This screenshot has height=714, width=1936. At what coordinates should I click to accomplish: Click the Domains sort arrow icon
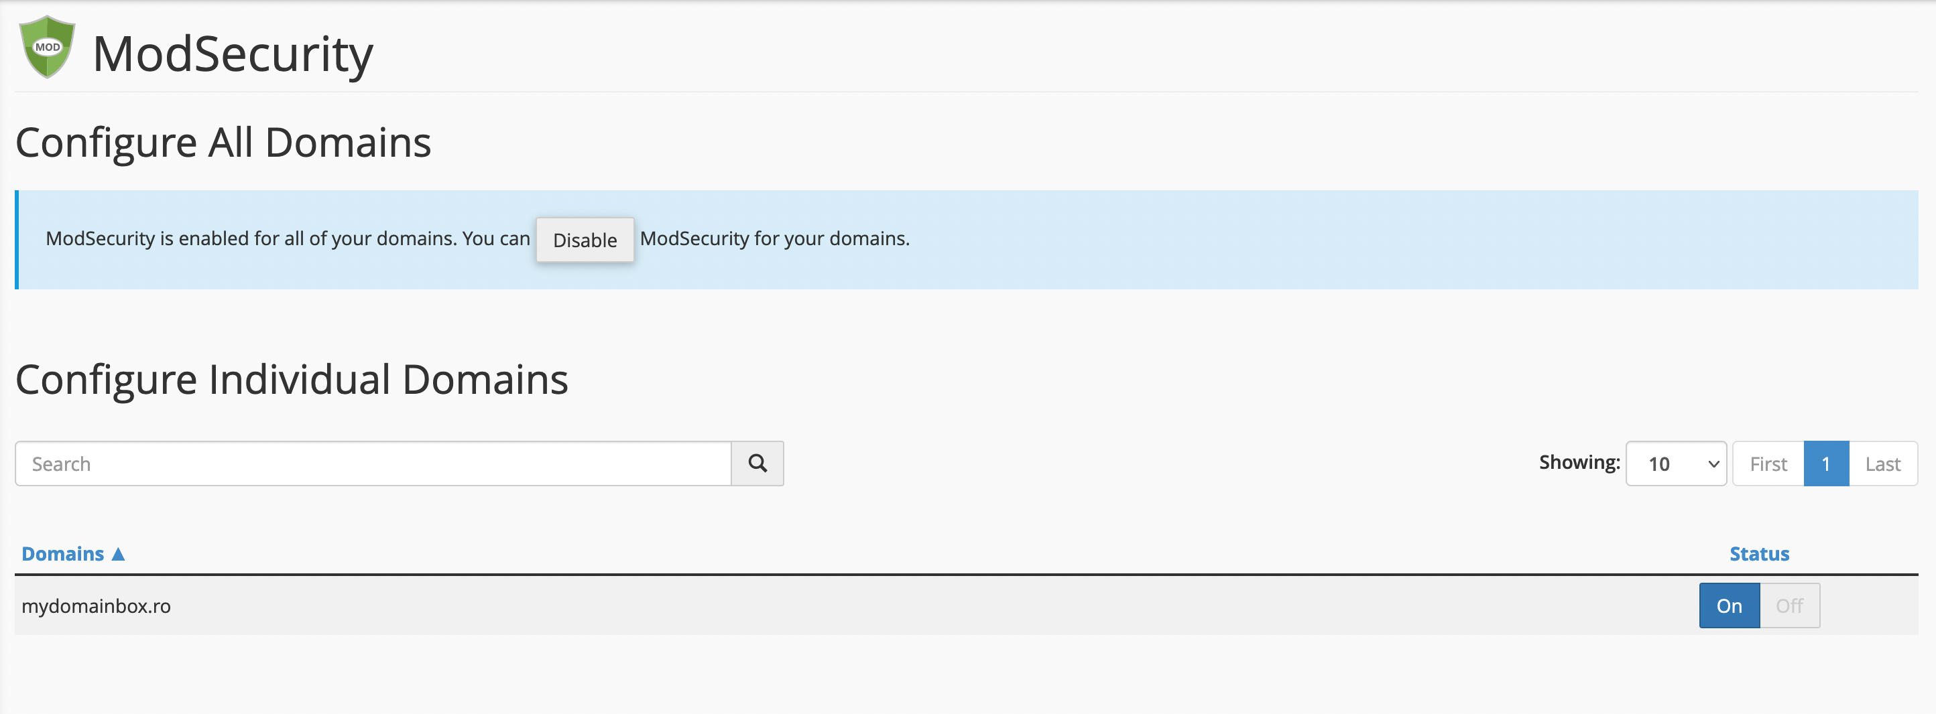(118, 554)
